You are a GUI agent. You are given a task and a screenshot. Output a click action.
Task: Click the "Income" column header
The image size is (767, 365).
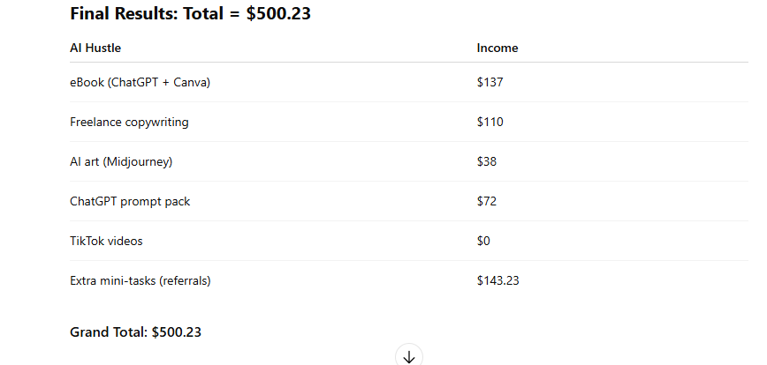tap(497, 48)
